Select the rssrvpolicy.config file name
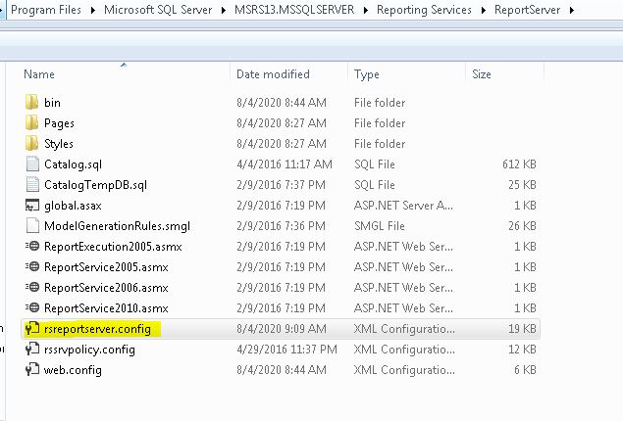This screenshot has width=623, height=421. point(89,350)
